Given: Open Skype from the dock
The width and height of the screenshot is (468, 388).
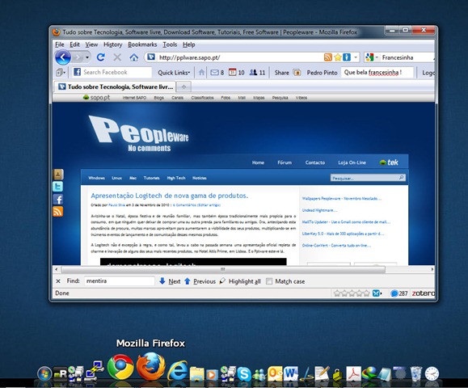Looking at the screenshot, I should (244, 374).
